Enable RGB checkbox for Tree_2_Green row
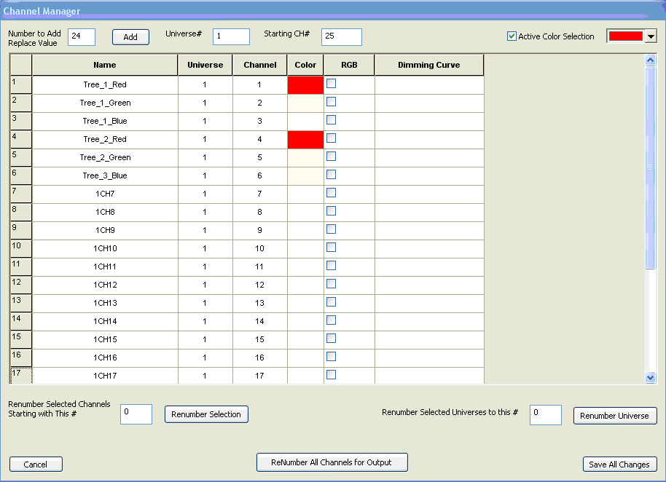Image resolution: width=666 pixels, height=482 pixels. pyautogui.click(x=331, y=157)
